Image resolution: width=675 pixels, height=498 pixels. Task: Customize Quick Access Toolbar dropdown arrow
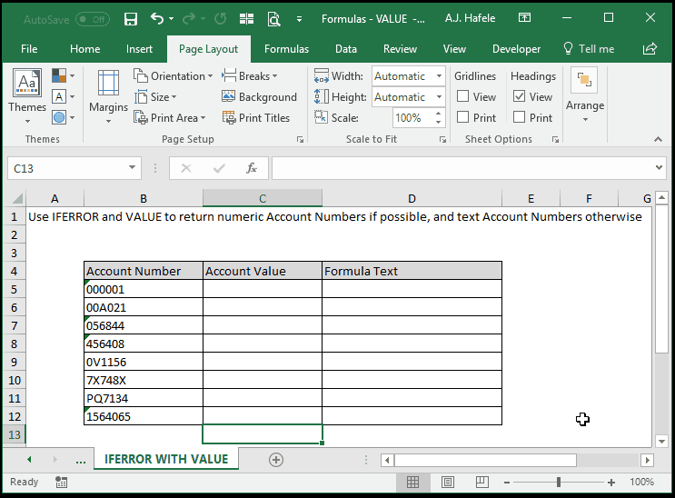coord(299,19)
